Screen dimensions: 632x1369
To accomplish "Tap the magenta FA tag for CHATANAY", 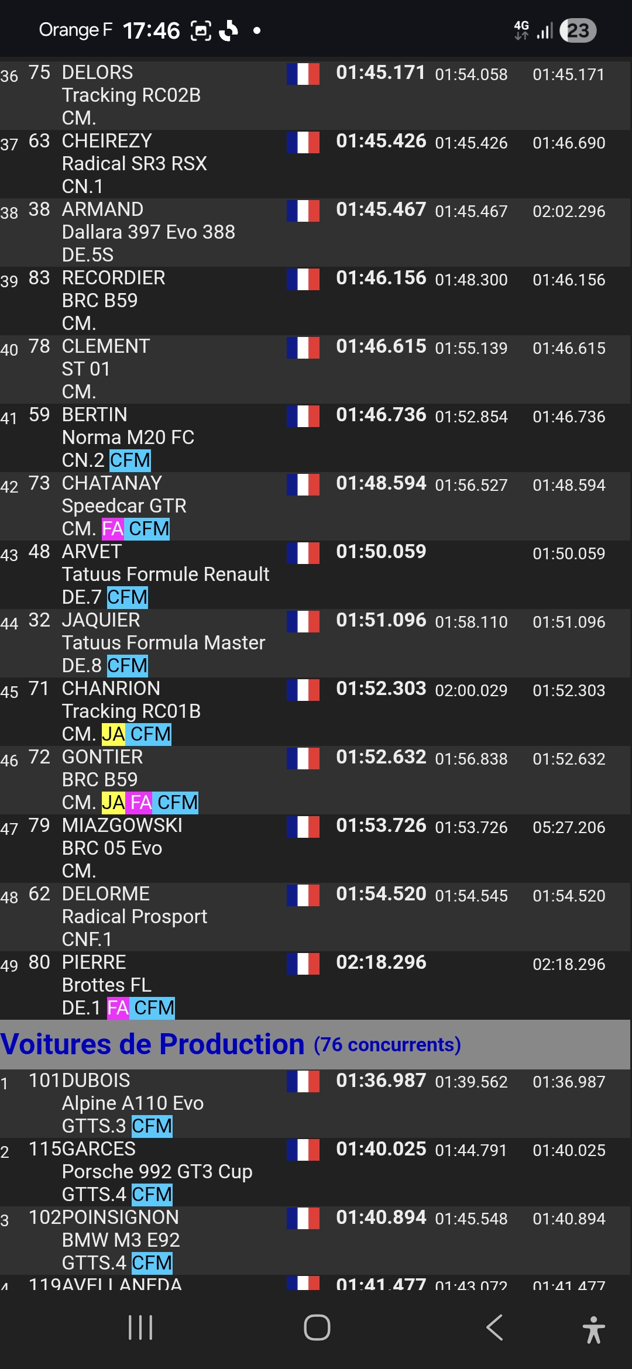I will point(113,528).
